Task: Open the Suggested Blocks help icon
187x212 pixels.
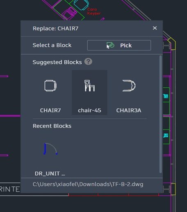Action: click(x=88, y=62)
